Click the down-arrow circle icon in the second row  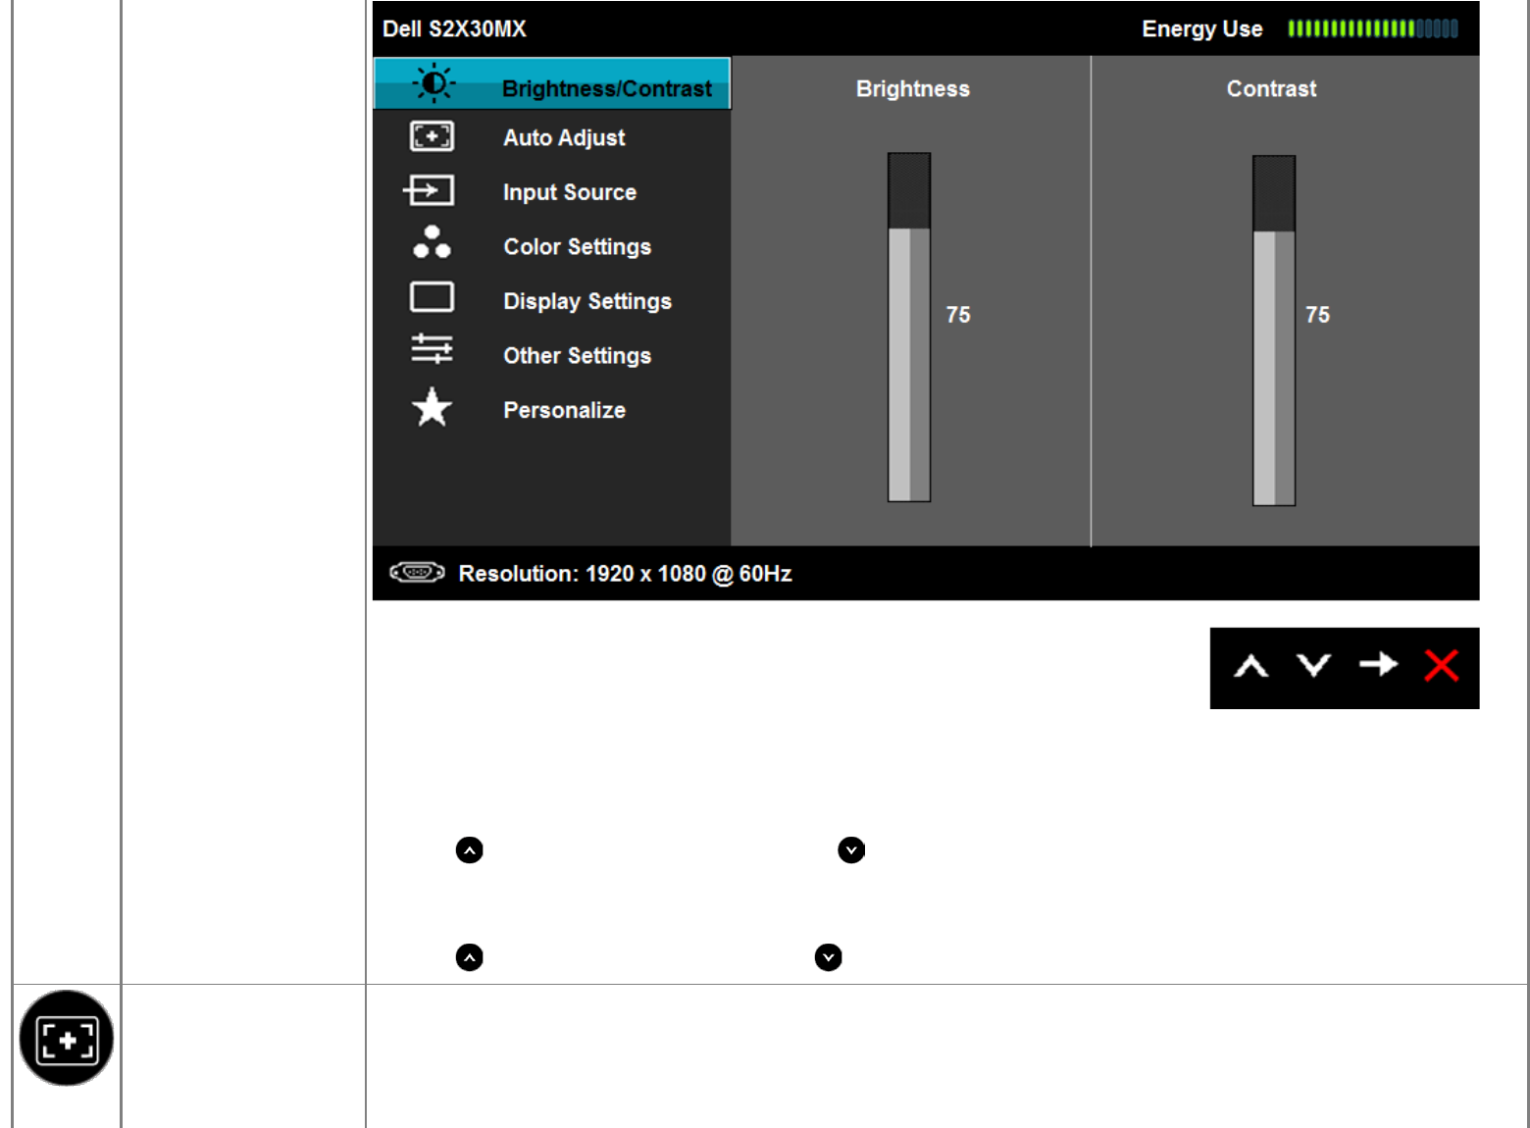[829, 957]
